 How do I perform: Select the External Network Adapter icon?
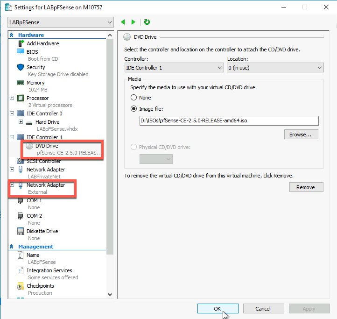pos(21,185)
